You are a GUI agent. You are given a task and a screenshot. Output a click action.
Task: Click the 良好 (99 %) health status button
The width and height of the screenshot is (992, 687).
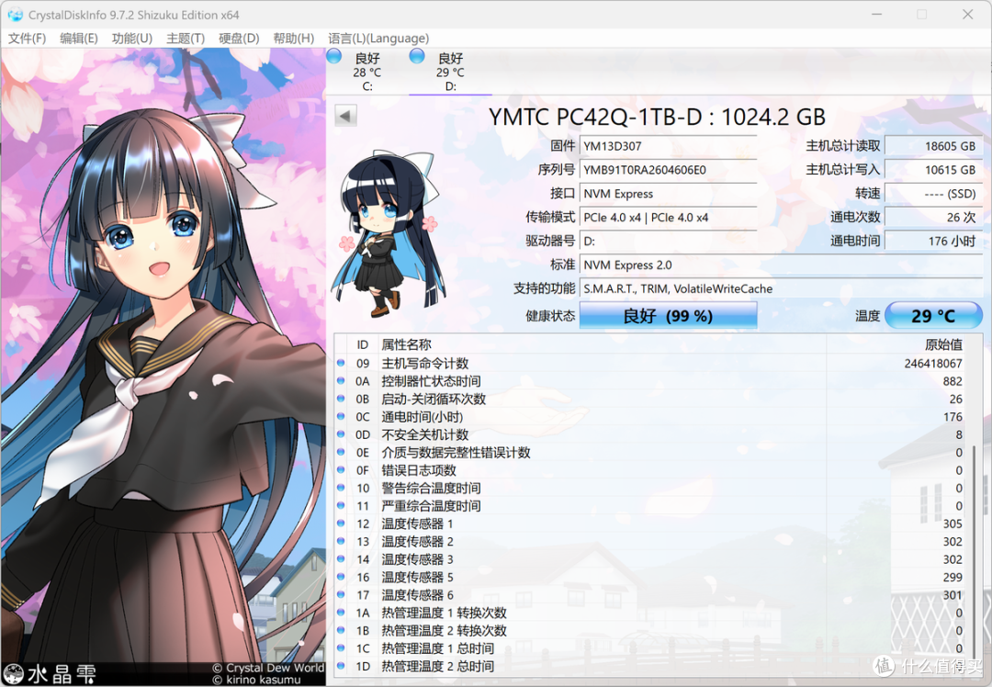click(x=668, y=316)
